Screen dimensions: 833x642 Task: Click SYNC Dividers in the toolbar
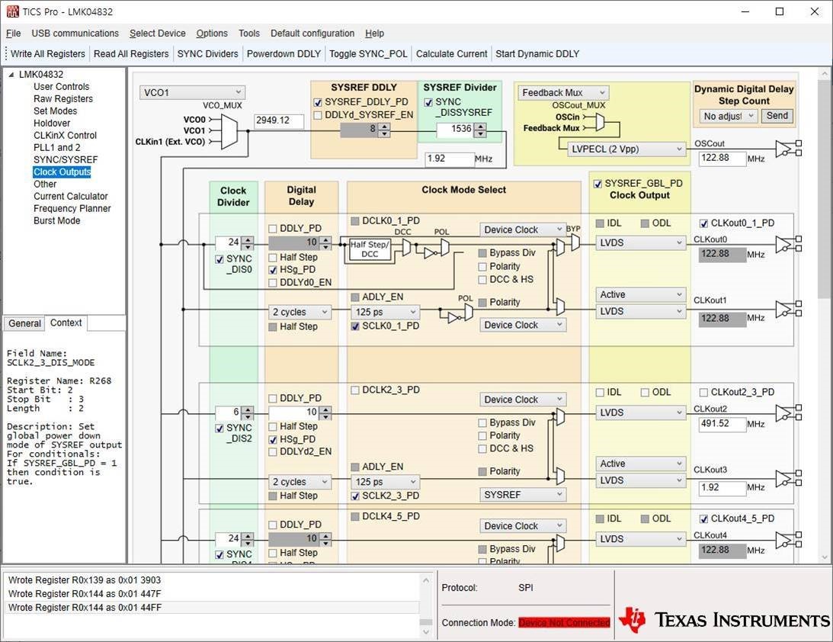pyautogui.click(x=208, y=53)
